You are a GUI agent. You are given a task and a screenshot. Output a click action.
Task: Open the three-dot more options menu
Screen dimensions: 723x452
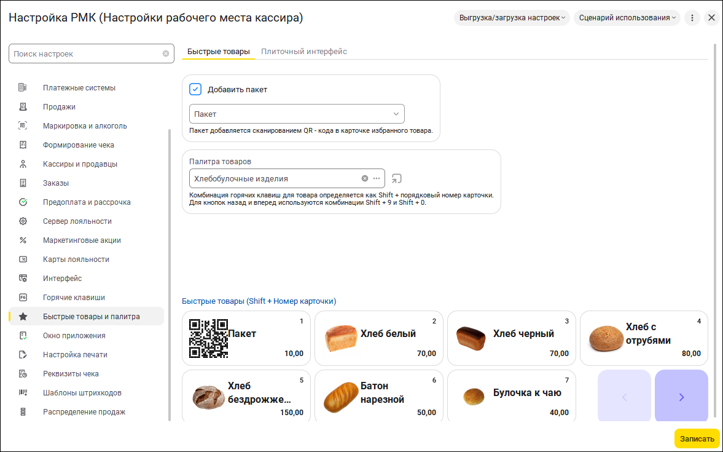[692, 18]
